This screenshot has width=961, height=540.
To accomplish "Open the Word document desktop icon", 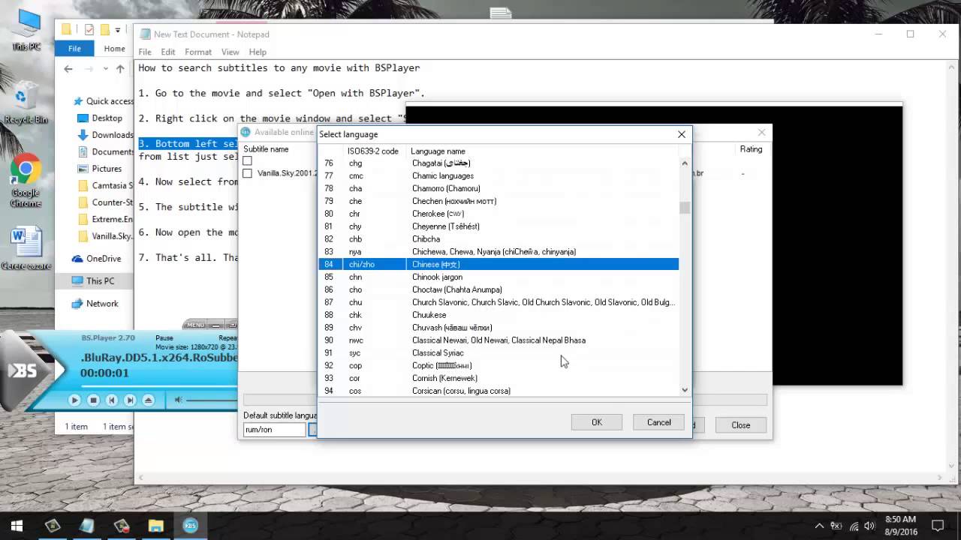I will [26, 249].
